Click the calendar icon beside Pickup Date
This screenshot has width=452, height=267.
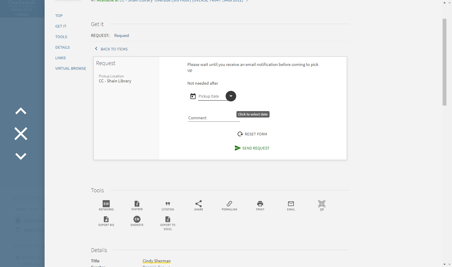[193, 96]
